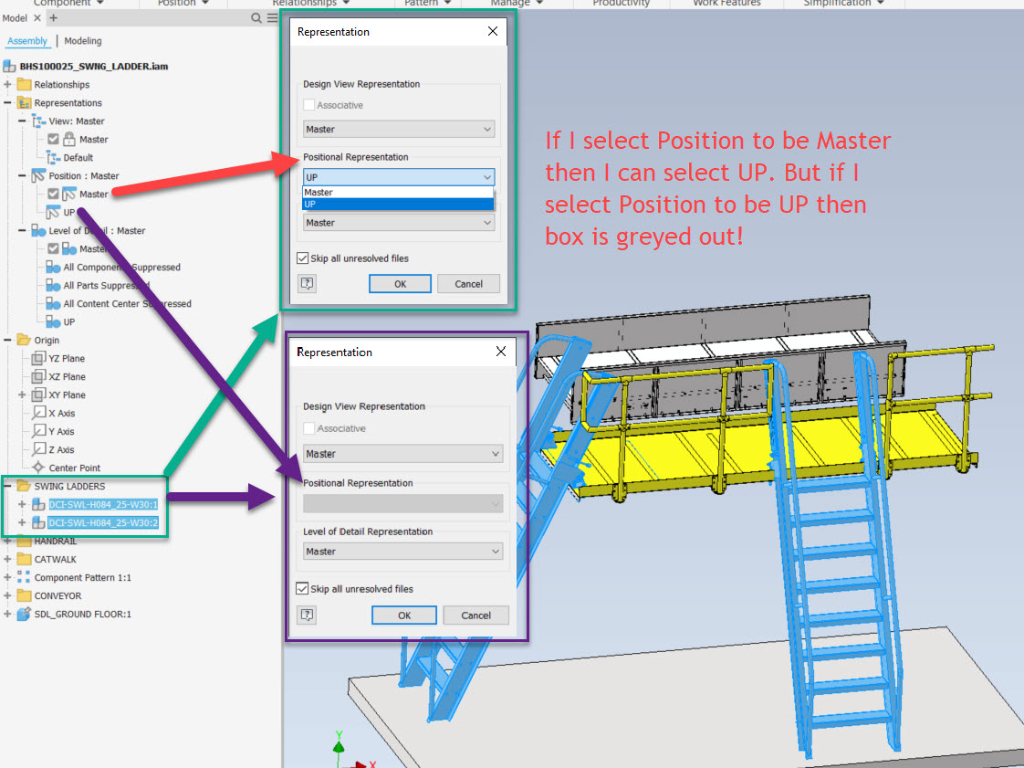The width and height of the screenshot is (1024, 768).
Task: Enable Skip all unresolved files checkbox
Action: 302,258
